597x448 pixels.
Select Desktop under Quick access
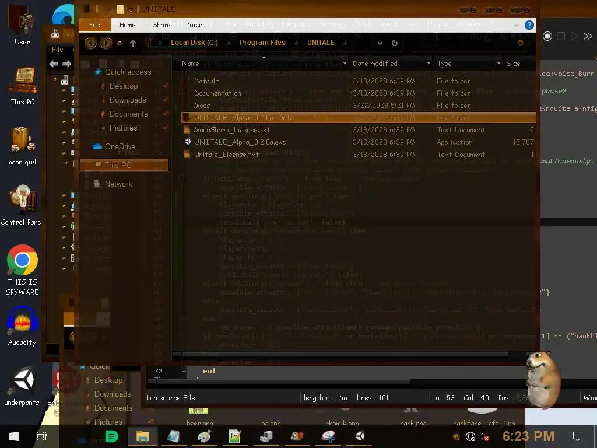click(124, 86)
